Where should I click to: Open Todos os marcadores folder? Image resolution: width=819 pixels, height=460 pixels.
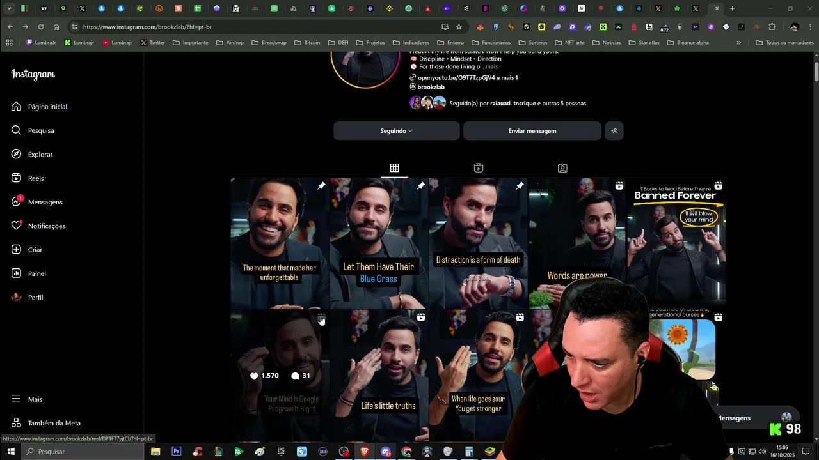tap(784, 43)
